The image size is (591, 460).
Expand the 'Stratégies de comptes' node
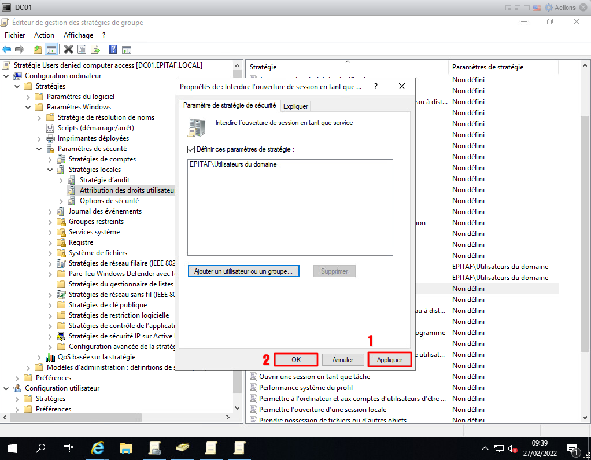click(x=50, y=159)
